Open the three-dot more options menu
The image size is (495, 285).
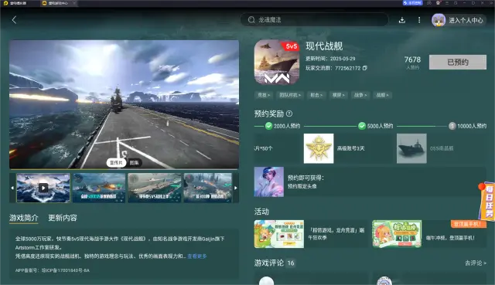419,20
